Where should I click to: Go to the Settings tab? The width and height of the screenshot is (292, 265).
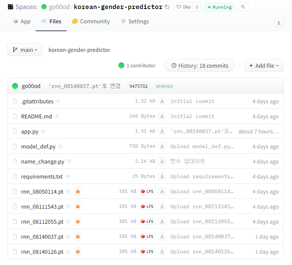point(135,21)
